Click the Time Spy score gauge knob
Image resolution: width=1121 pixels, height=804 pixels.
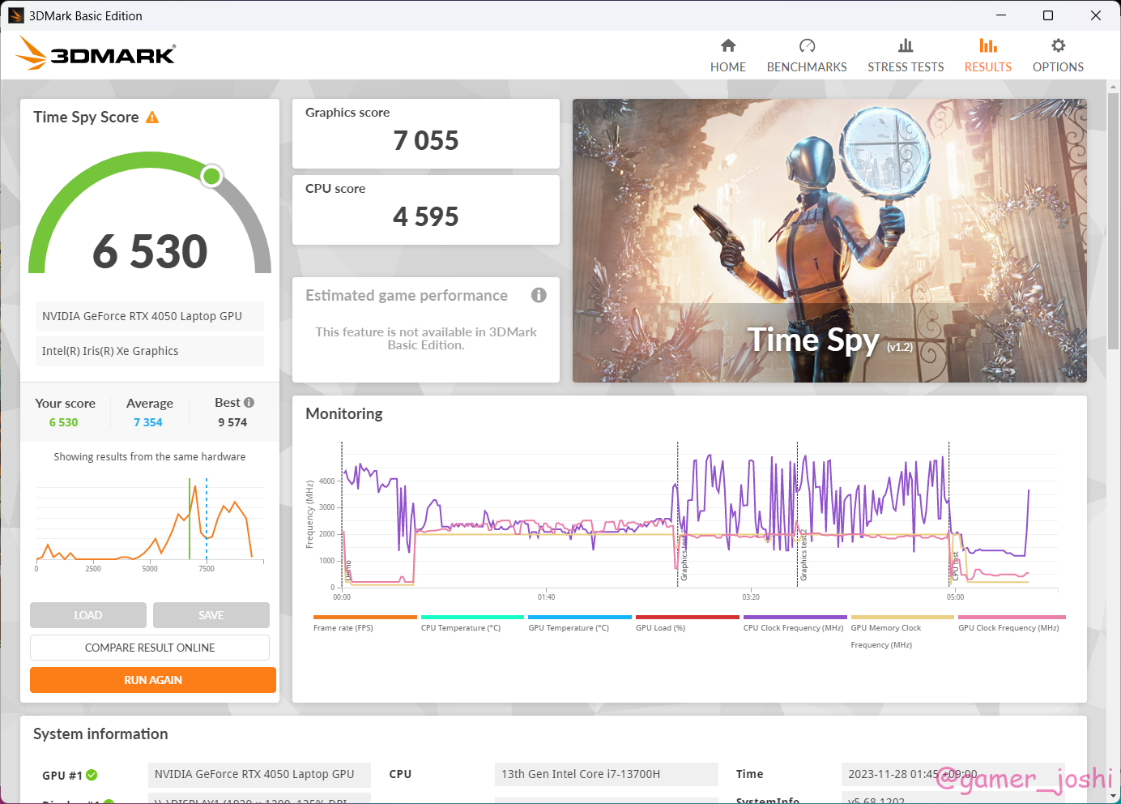tap(211, 176)
